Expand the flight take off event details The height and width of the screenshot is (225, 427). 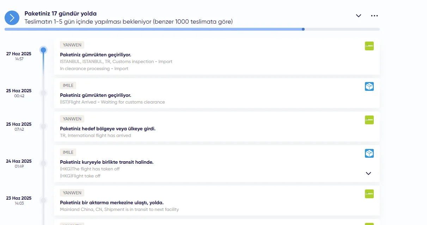pyautogui.click(x=368, y=173)
